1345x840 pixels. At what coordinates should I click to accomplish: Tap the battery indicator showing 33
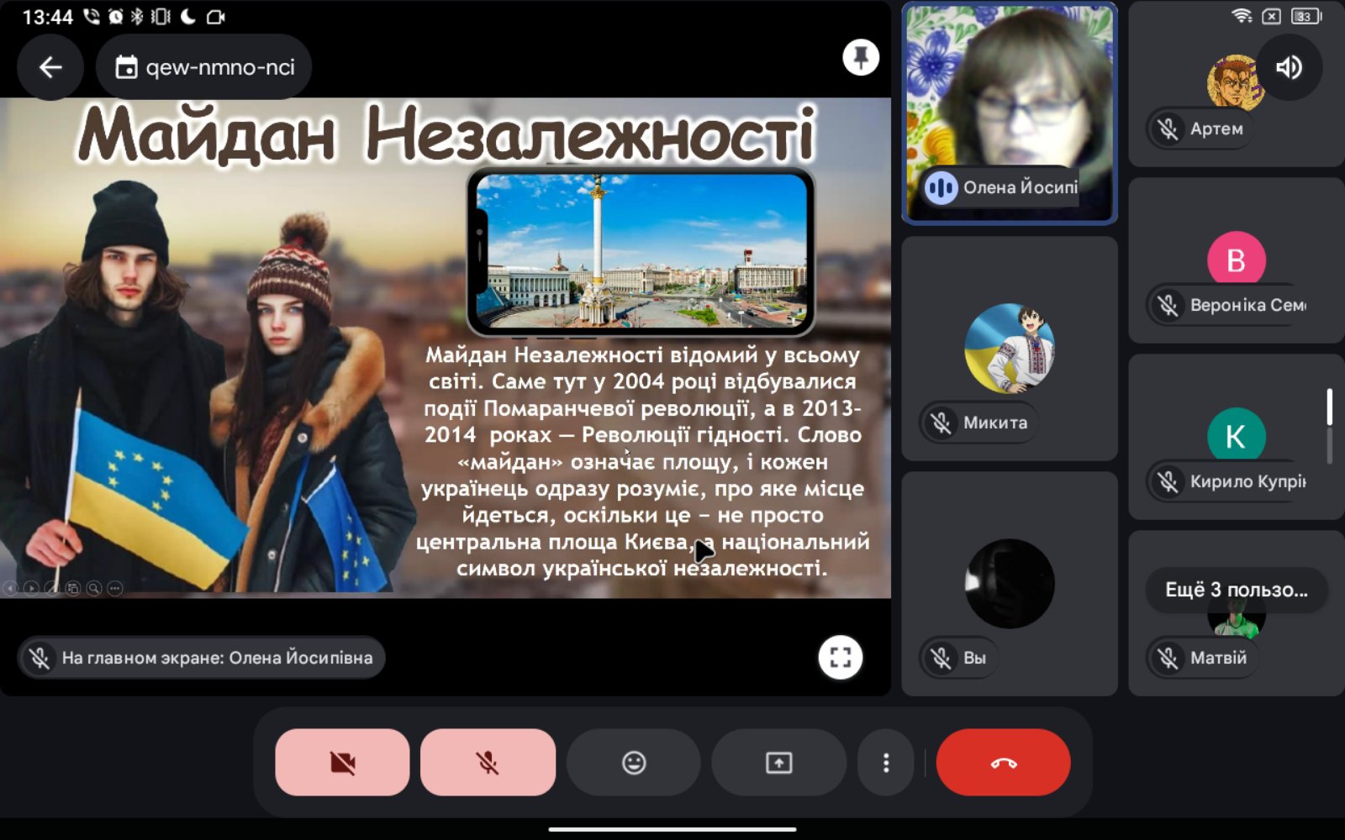(1305, 16)
